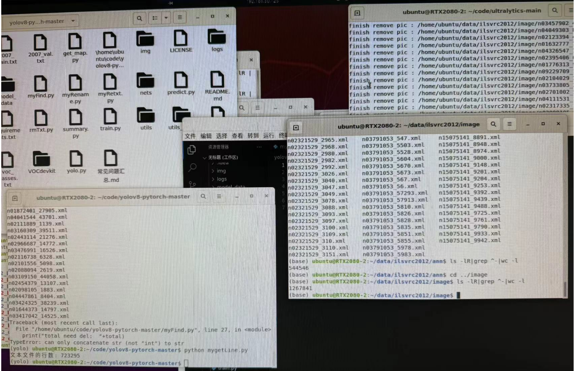The image size is (574, 371).
Task: Open new tab in ilsvrc2012/image terminal
Action: coord(296,128)
